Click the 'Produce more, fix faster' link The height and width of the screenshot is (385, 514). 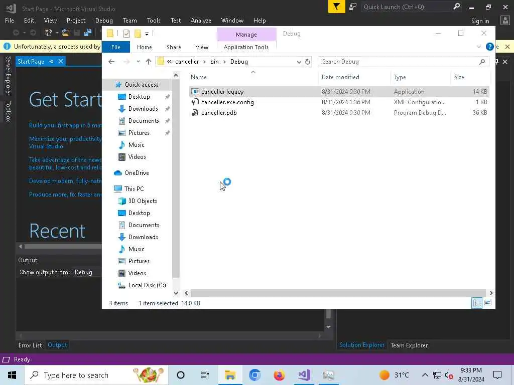click(x=65, y=194)
